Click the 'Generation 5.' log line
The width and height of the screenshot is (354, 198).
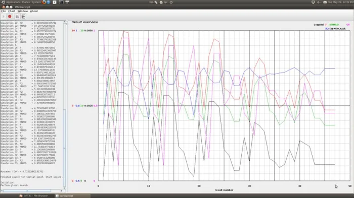pyautogui.click(x=9, y=105)
